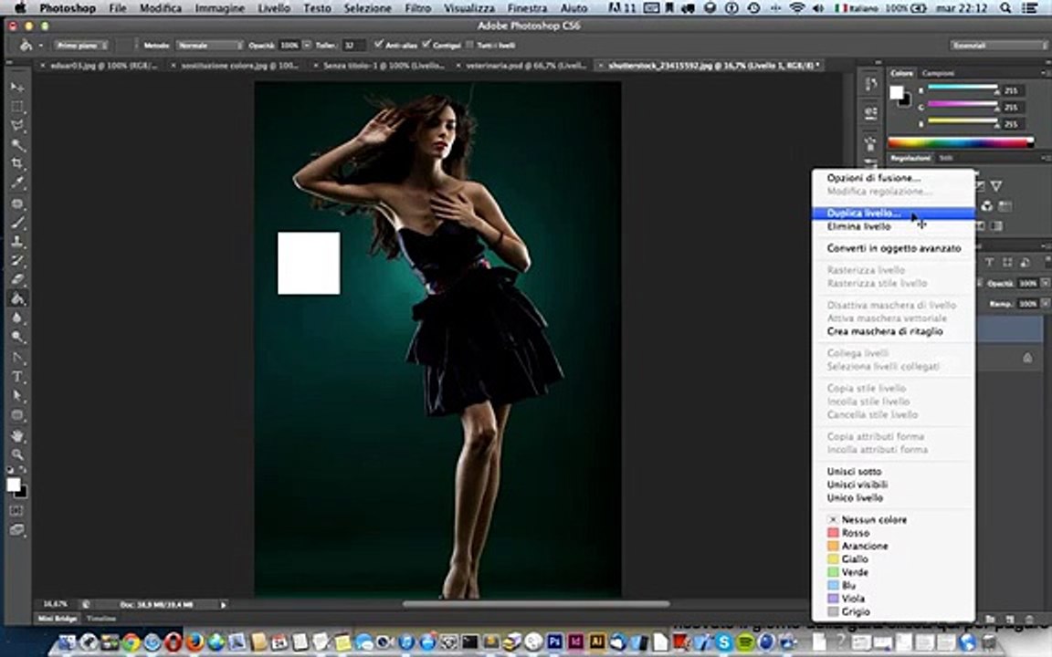Select the Move tool
Viewport: 1052px width, 657px height.
point(17,88)
